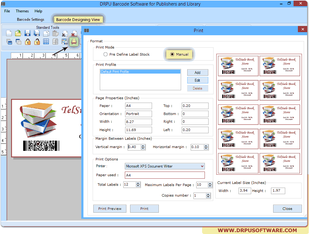
Task: Send object to back layer icon
Action: 18,42
